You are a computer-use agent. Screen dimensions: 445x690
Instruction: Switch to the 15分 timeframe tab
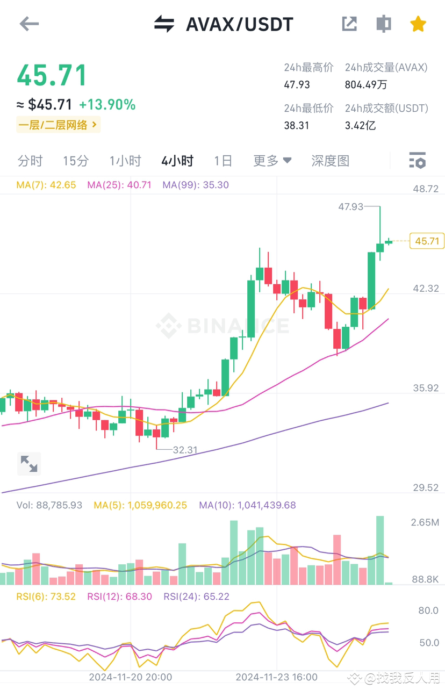coord(75,161)
